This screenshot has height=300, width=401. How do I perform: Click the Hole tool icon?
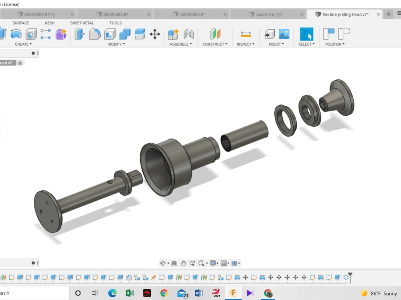[x=31, y=34]
